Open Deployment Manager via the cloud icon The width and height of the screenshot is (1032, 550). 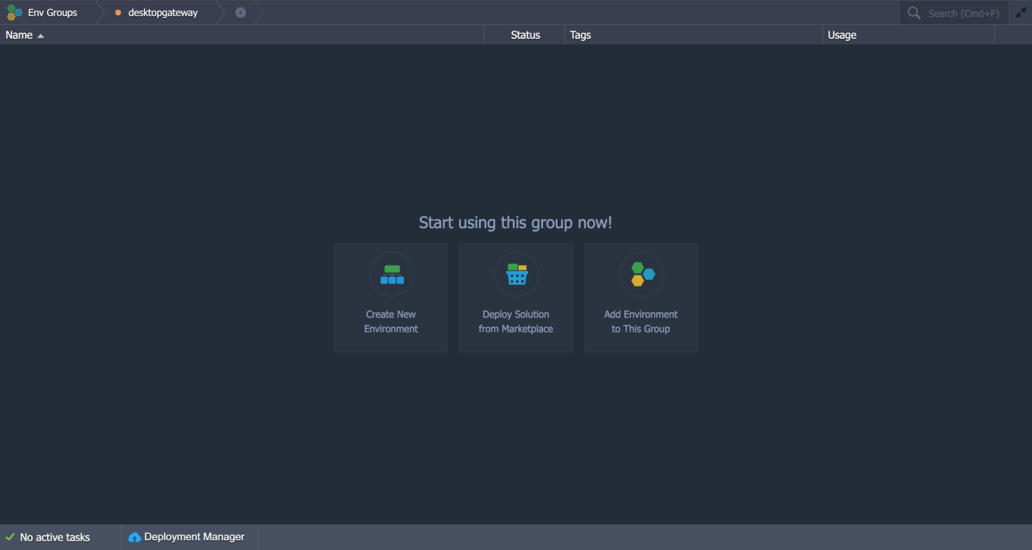134,537
